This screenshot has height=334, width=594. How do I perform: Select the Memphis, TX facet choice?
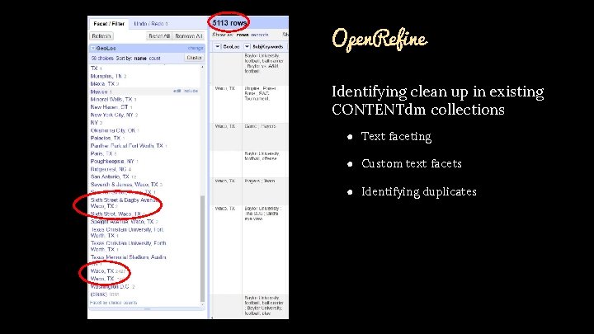click(x=106, y=76)
